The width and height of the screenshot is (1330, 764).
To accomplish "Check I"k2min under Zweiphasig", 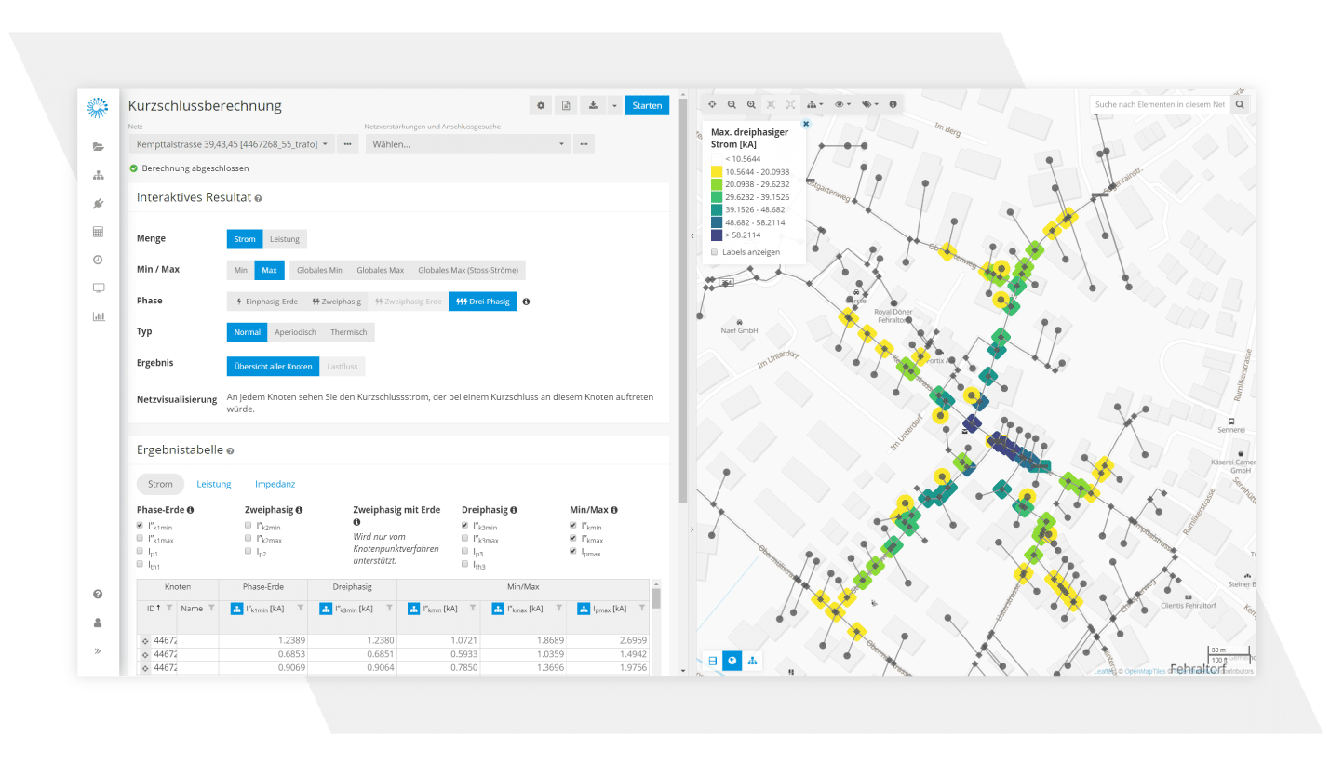I will pyautogui.click(x=249, y=526).
